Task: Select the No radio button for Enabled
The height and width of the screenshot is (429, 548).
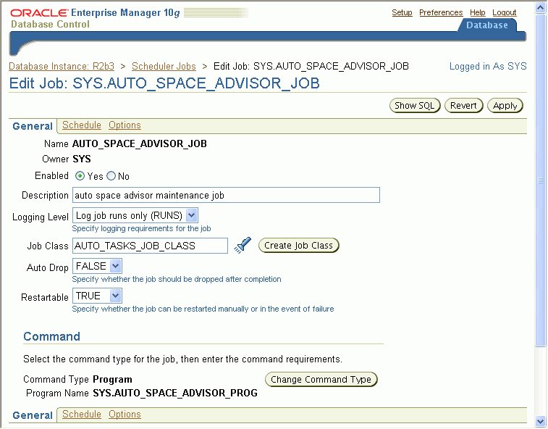Action: point(111,176)
